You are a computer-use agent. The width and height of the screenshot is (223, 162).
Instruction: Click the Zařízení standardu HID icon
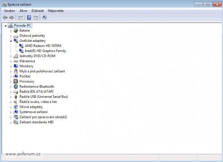tap(16, 122)
